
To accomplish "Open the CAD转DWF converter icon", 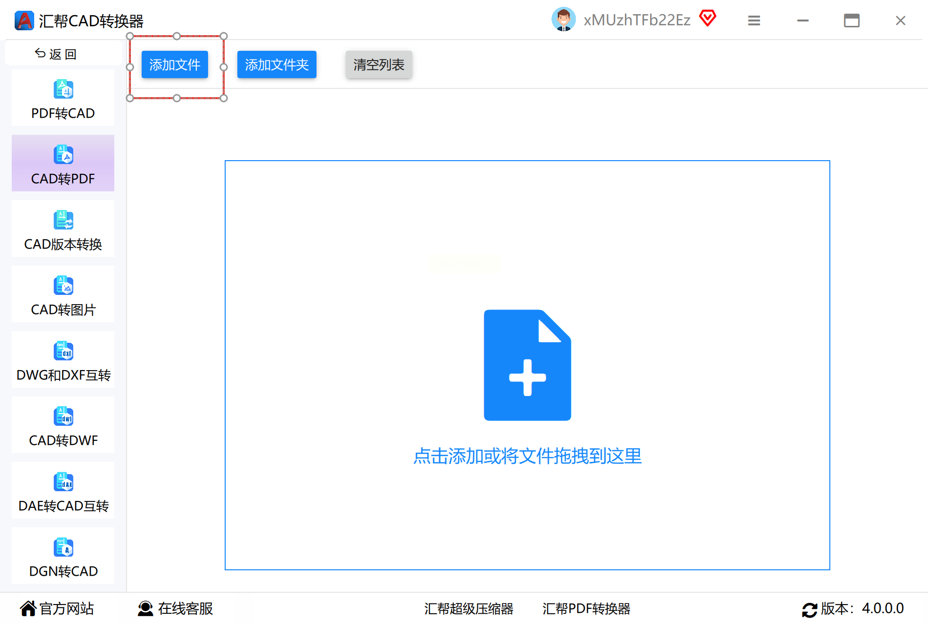I will (x=63, y=417).
